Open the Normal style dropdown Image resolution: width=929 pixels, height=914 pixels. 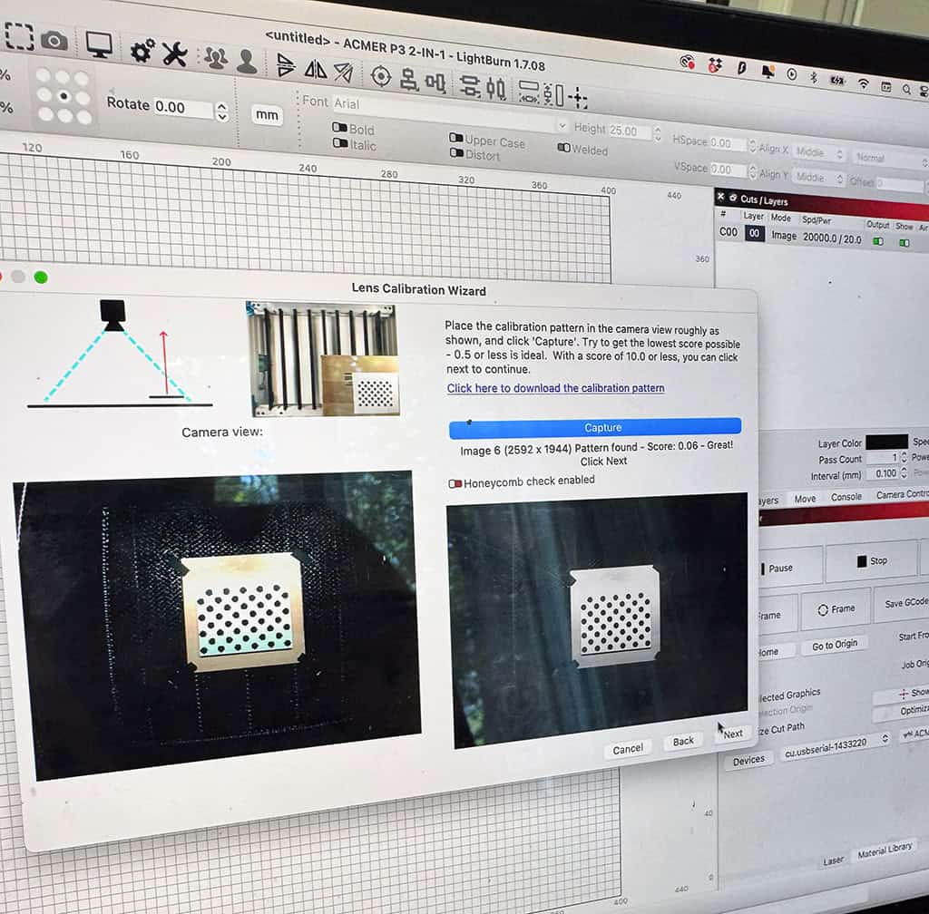[x=889, y=159]
